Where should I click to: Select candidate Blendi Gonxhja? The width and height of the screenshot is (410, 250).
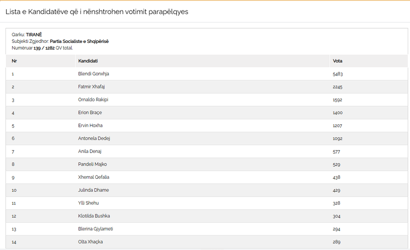pos(93,74)
